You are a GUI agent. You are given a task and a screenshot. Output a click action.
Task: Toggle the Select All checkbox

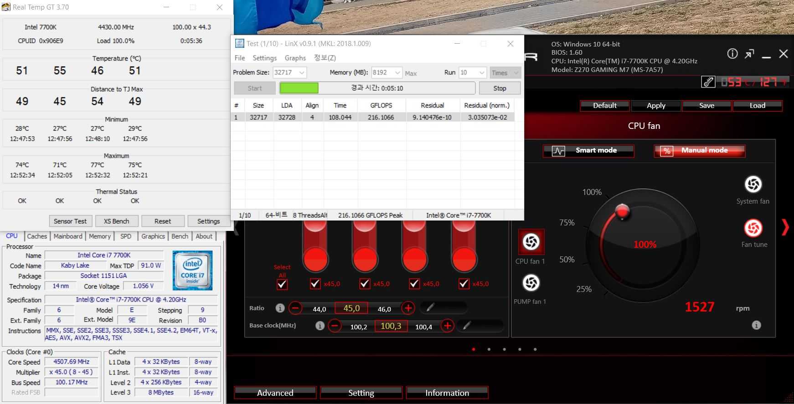[x=282, y=285]
